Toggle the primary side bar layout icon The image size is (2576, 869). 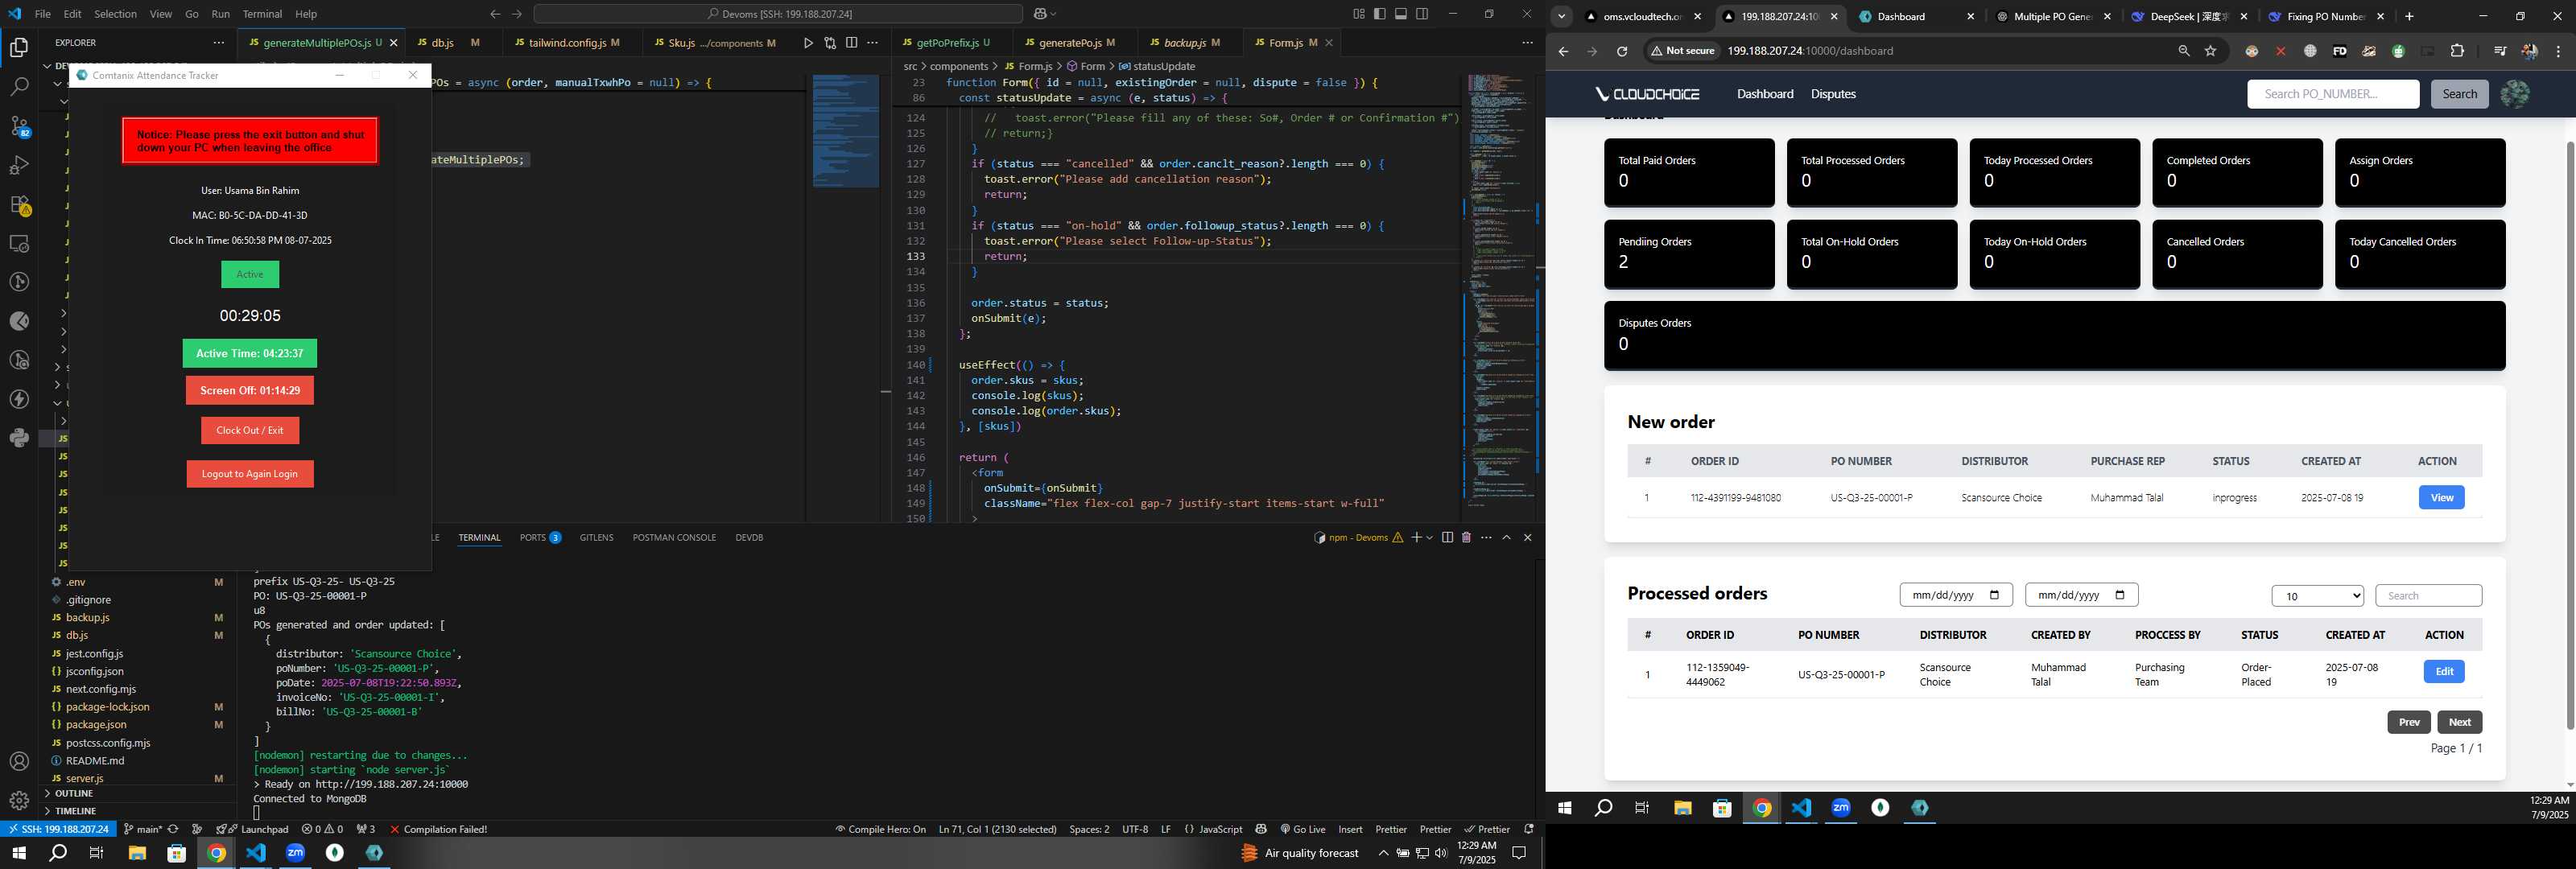tap(1380, 14)
